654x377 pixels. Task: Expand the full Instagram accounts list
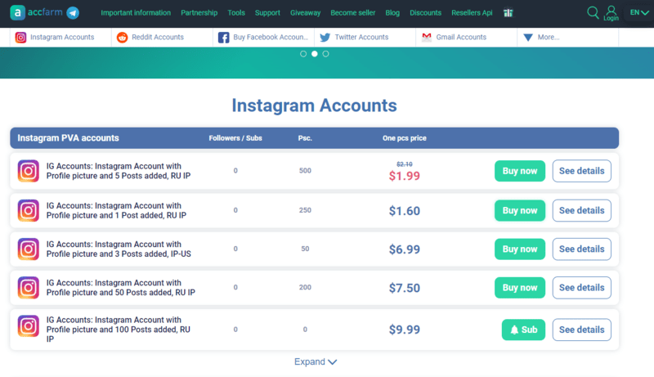(316, 361)
